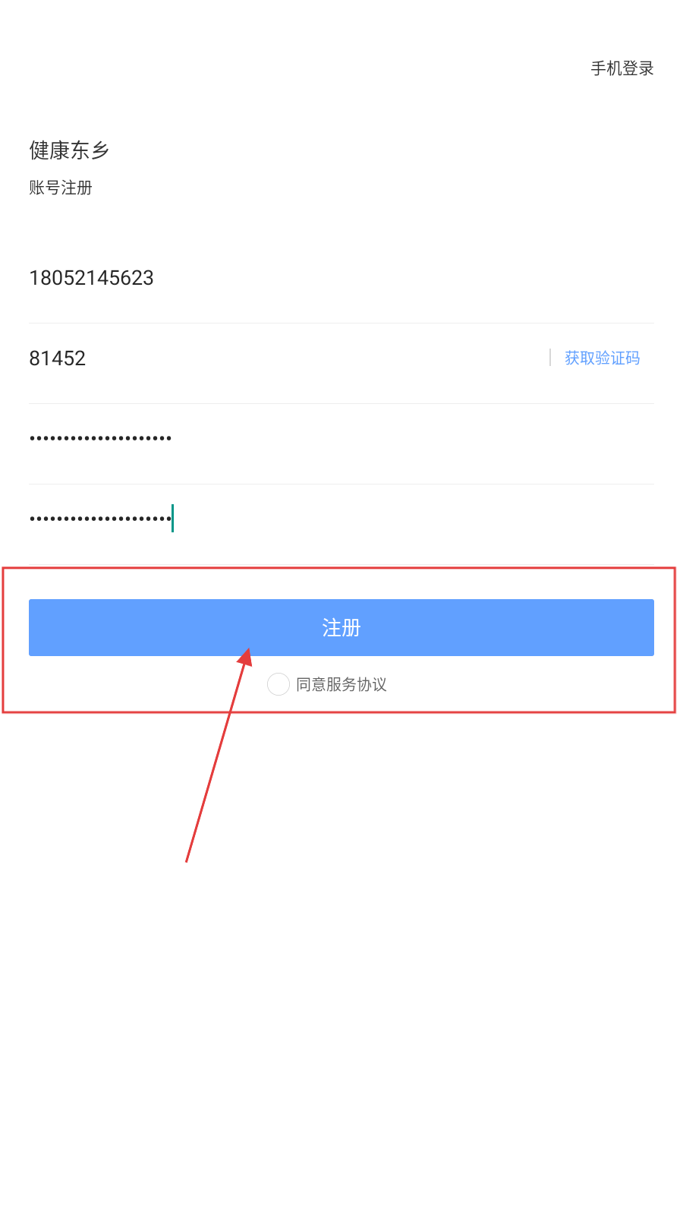Toggle the agreement radio circle beside 同意服务协议
The width and height of the screenshot is (683, 1215).
pyautogui.click(x=279, y=684)
